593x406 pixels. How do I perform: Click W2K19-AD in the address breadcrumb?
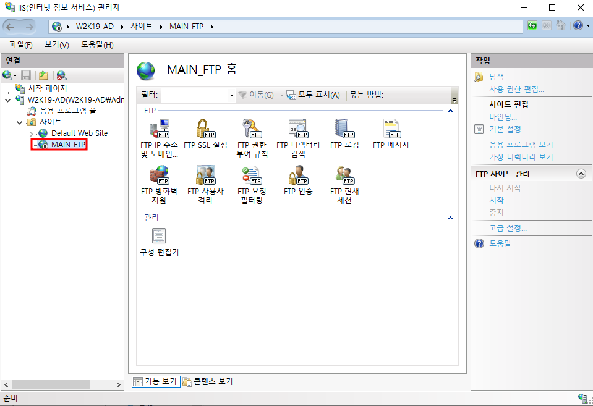click(95, 26)
